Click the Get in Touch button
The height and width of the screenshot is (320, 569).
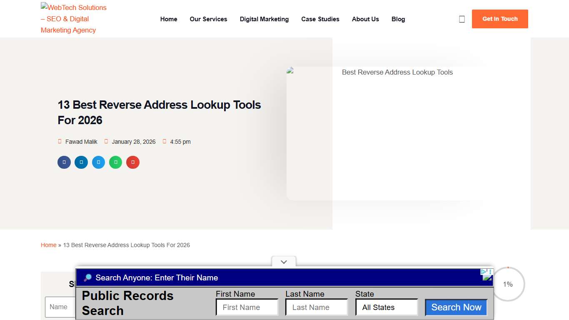coord(499,19)
